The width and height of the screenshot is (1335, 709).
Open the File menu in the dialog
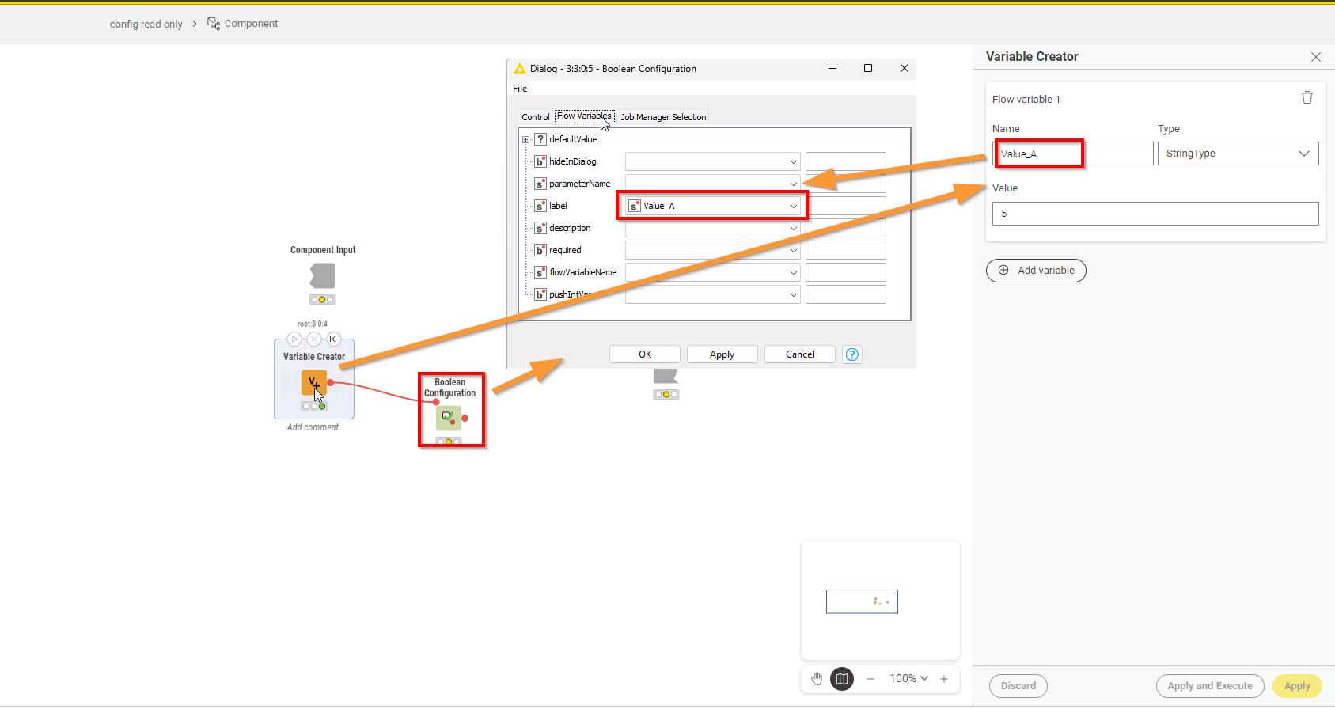(520, 89)
